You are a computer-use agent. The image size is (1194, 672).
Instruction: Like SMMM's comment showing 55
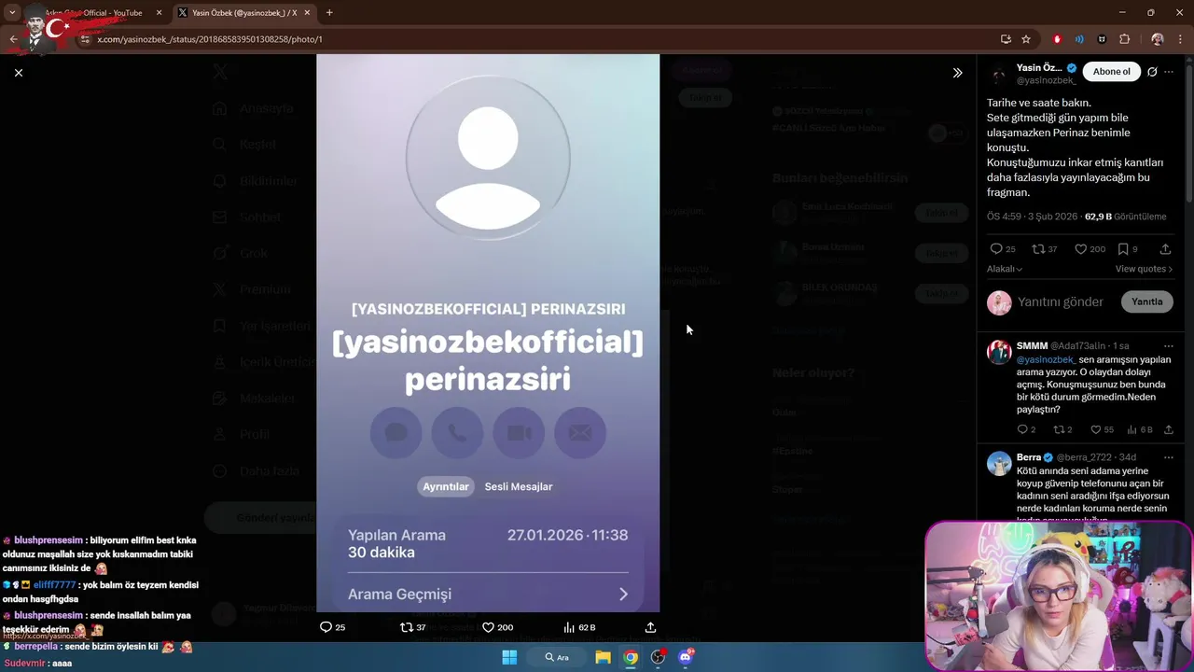click(x=1095, y=429)
